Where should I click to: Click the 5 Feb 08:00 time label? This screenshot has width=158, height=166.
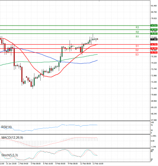click(36, 164)
